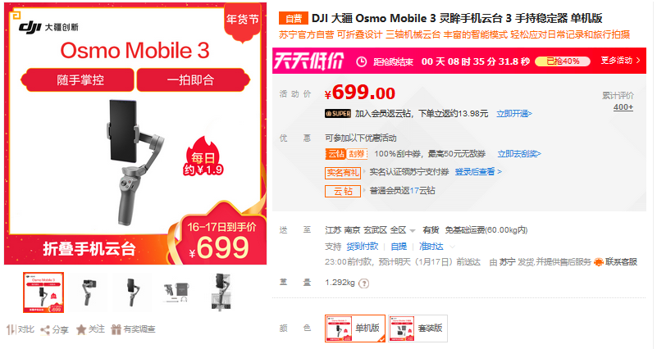Select the 单机版 color option
The image size is (657, 349).
pyautogui.click(x=355, y=328)
